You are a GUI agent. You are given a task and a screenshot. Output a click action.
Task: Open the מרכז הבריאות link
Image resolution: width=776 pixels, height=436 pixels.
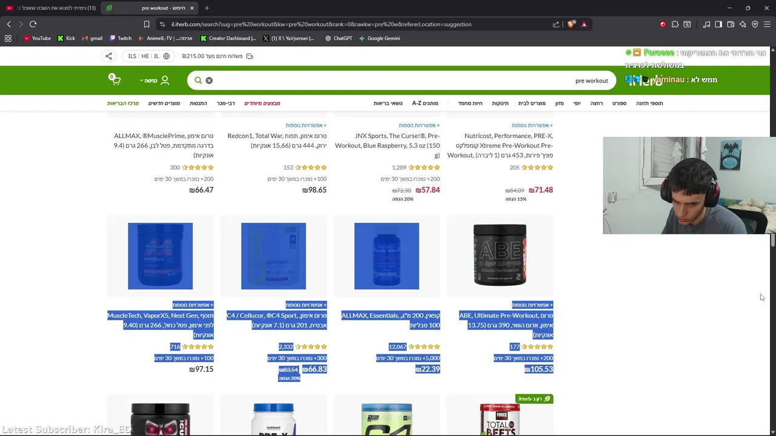pyautogui.click(x=123, y=103)
